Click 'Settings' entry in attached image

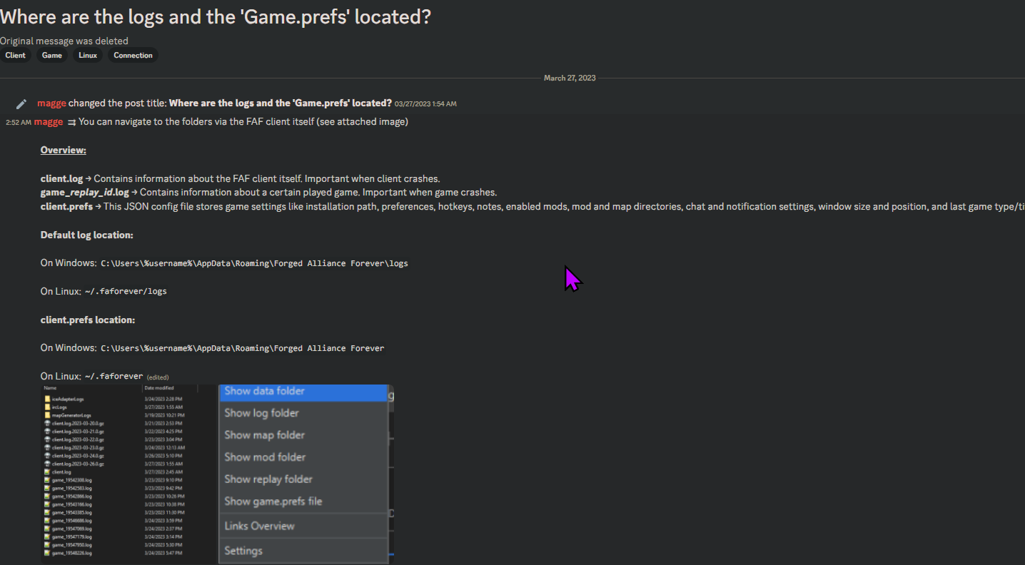[243, 551]
